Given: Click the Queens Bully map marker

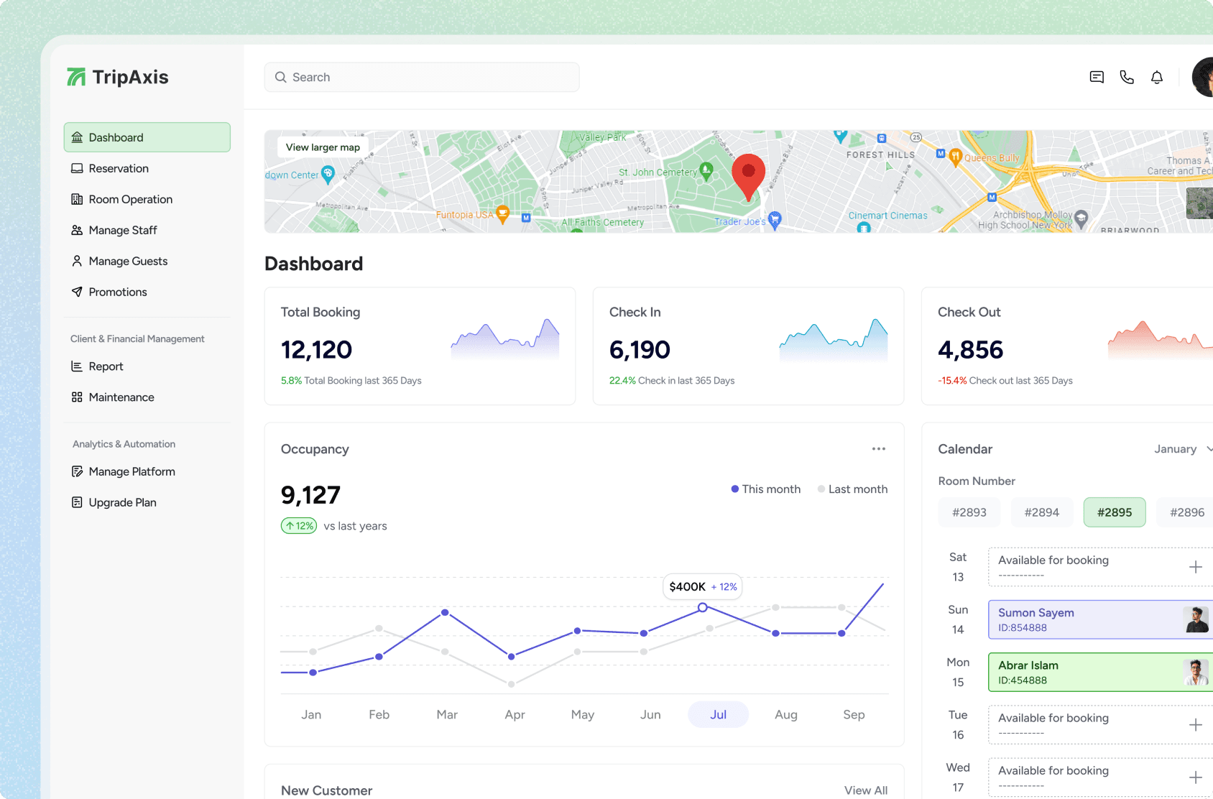Looking at the screenshot, I should (x=955, y=157).
